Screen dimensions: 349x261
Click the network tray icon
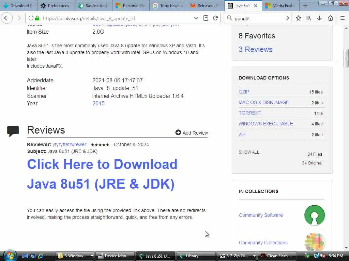tap(317, 256)
